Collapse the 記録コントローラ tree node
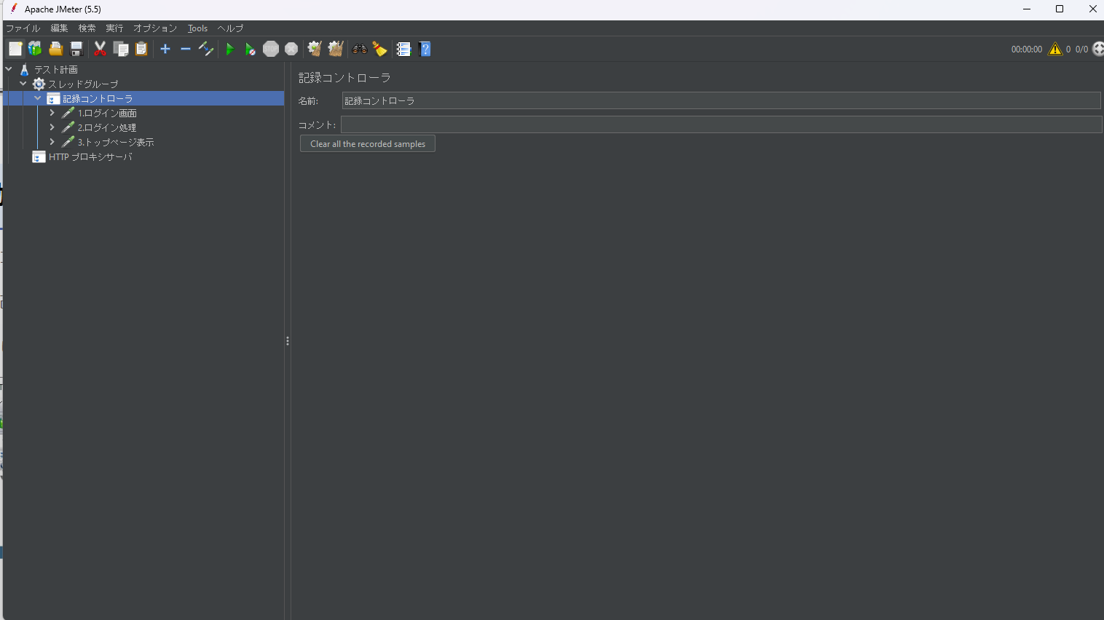The height and width of the screenshot is (620, 1104). [38, 98]
